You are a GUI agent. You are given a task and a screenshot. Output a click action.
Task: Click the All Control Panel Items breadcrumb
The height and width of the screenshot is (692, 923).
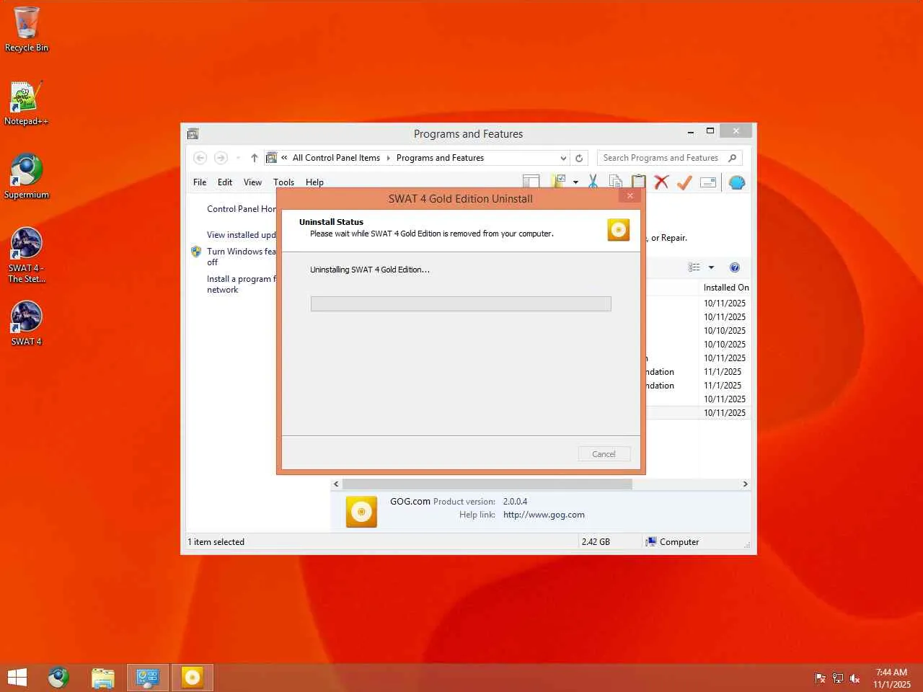click(x=336, y=158)
